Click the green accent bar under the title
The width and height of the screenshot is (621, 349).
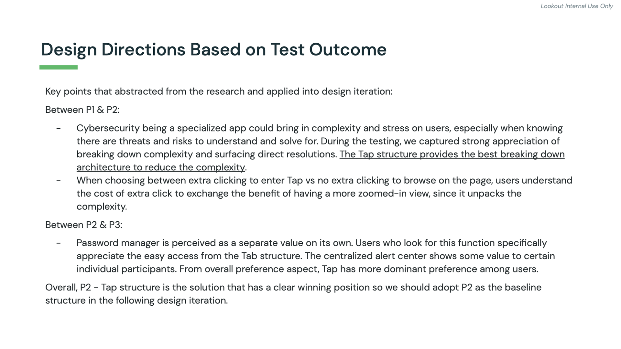click(59, 67)
